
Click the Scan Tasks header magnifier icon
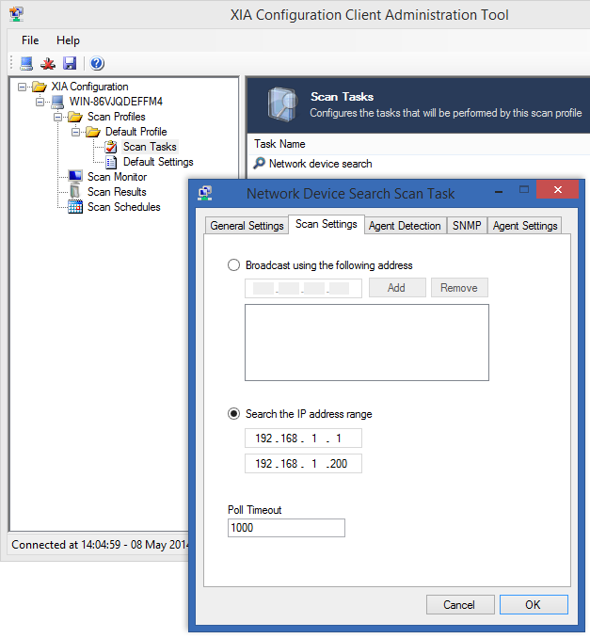[281, 104]
